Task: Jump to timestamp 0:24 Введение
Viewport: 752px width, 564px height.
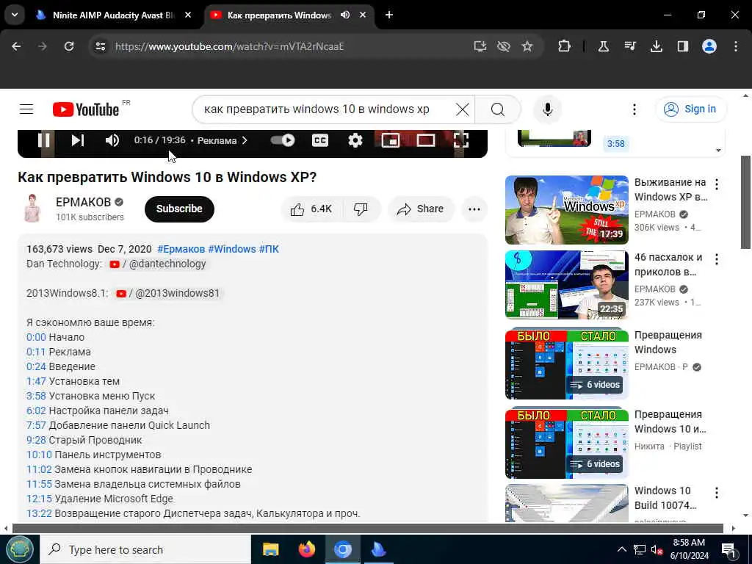Action: (36, 366)
